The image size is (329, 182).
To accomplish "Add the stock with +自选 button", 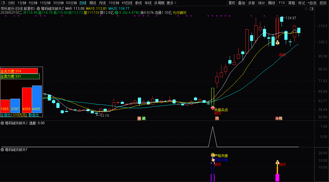I will tap(312, 3).
